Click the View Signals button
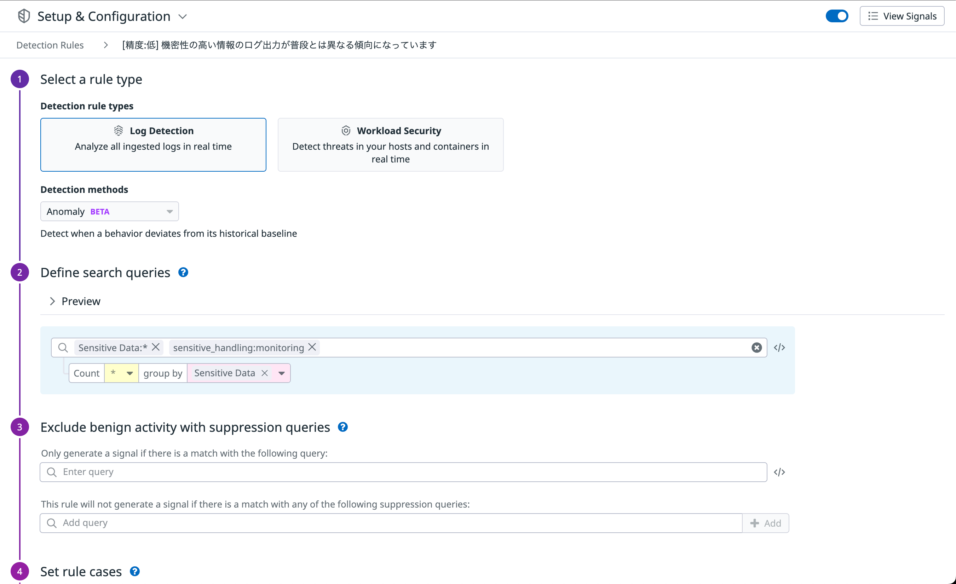 pyautogui.click(x=902, y=16)
